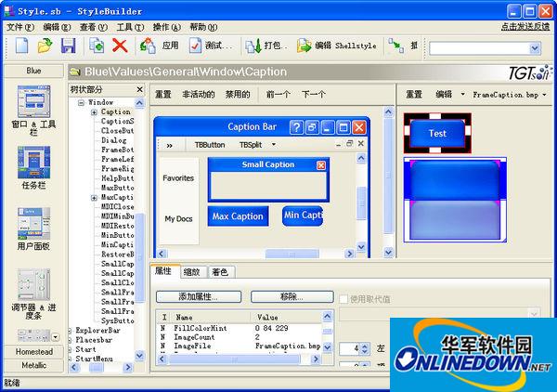Open the 帮助 menu

point(203,27)
